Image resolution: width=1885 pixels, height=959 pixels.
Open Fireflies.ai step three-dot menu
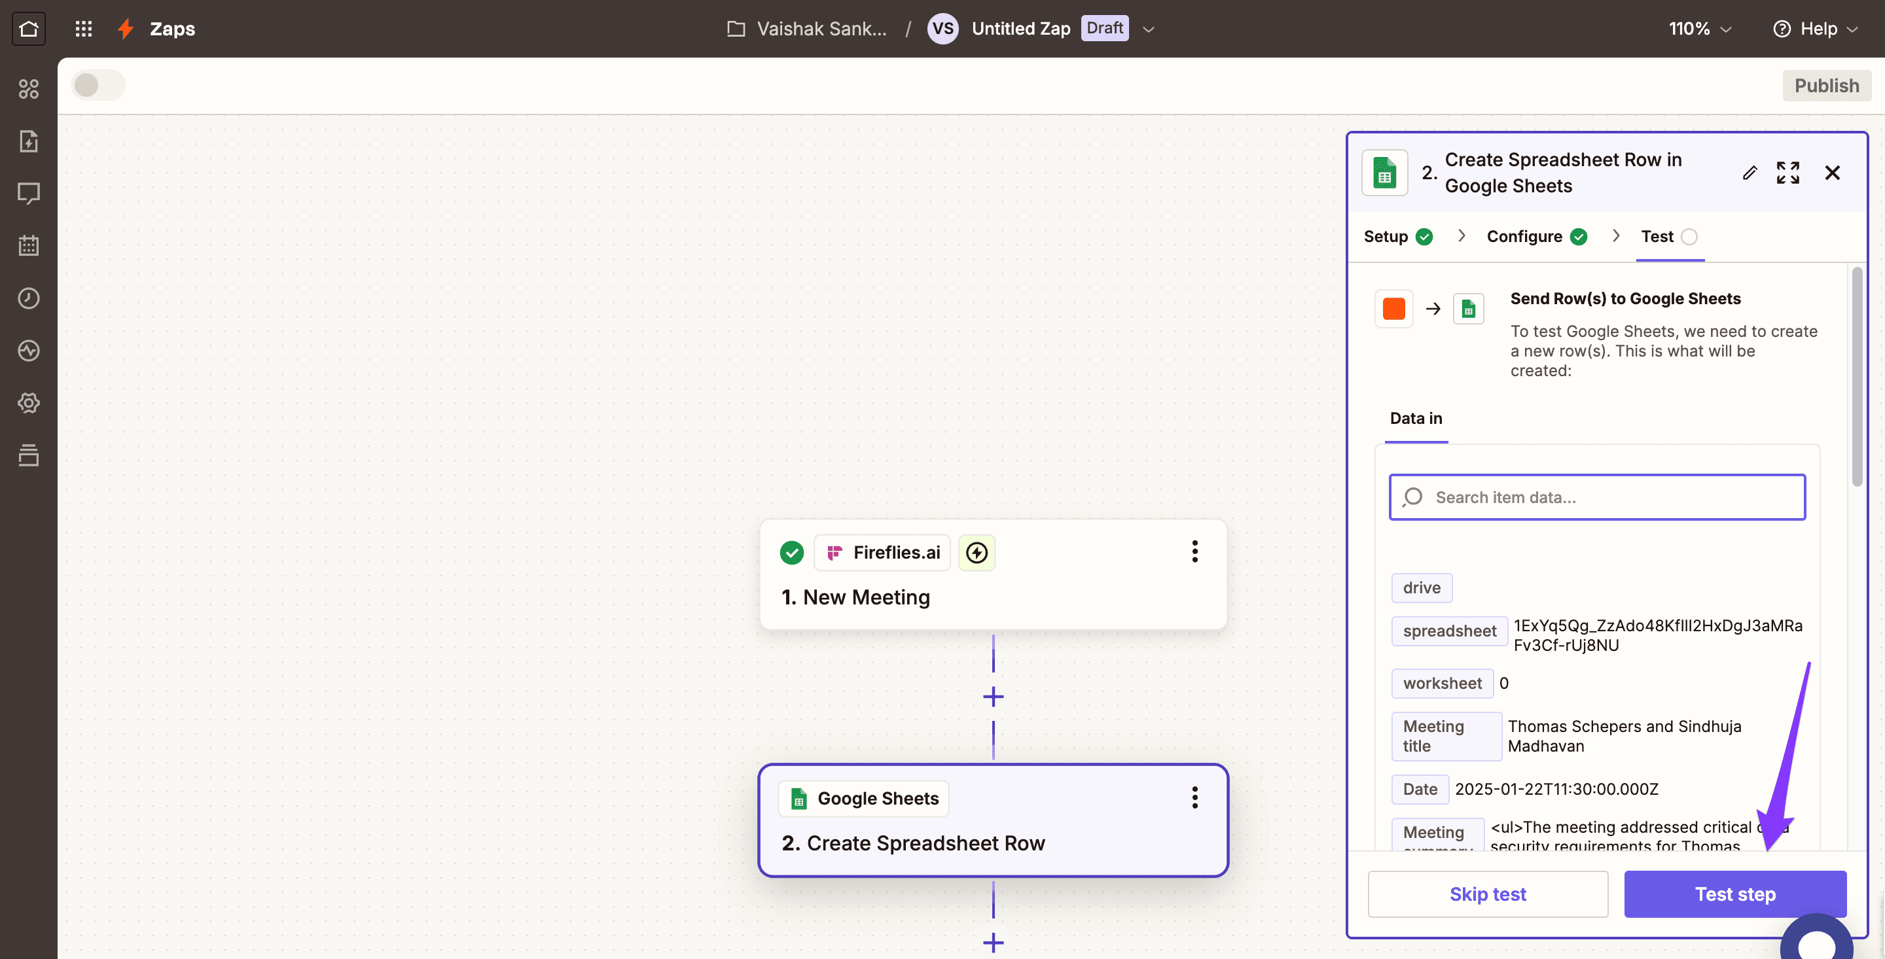[1195, 551]
